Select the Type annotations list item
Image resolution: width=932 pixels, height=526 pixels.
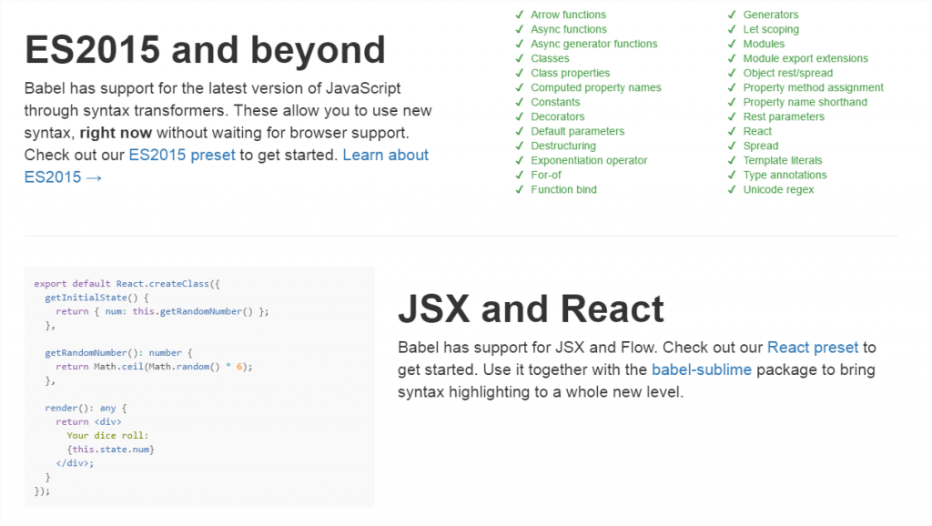tap(785, 175)
